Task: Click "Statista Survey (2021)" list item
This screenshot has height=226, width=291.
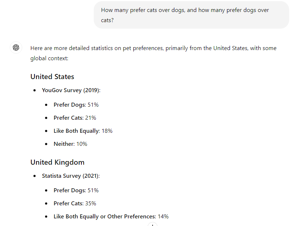Action: 70,176
